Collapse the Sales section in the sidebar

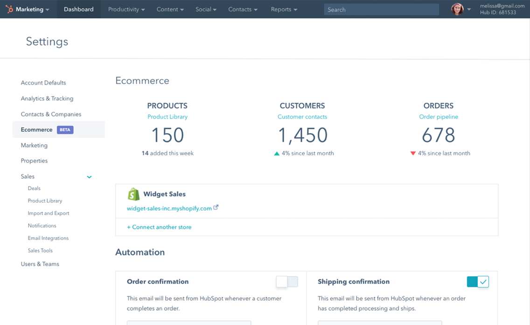click(89, 177)
